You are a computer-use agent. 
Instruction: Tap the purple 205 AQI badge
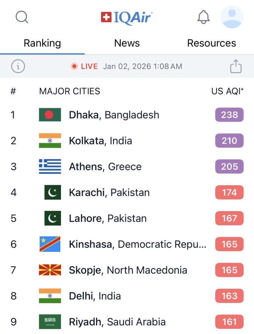[x=229, y=167]
